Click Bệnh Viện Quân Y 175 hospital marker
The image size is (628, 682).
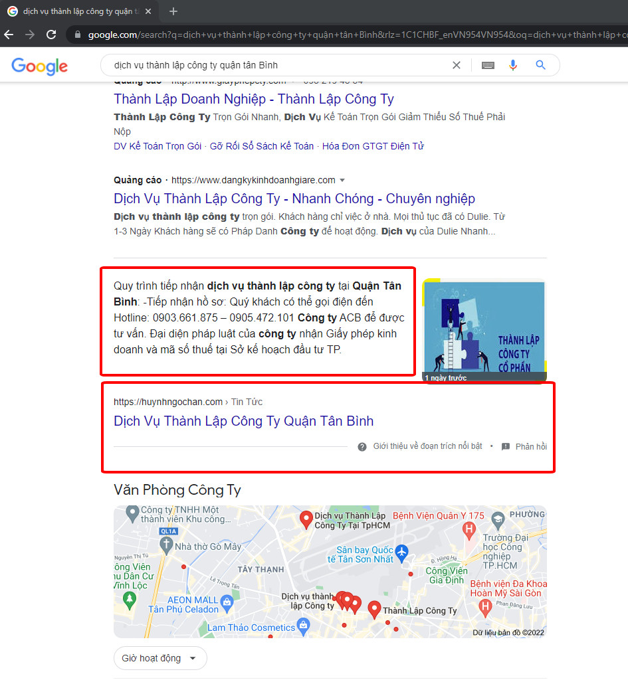point(469,530)
